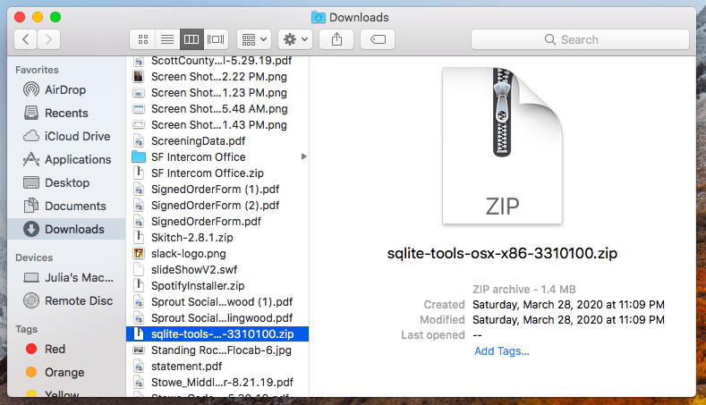Switch to gallery cover flow view

[215, 39]
